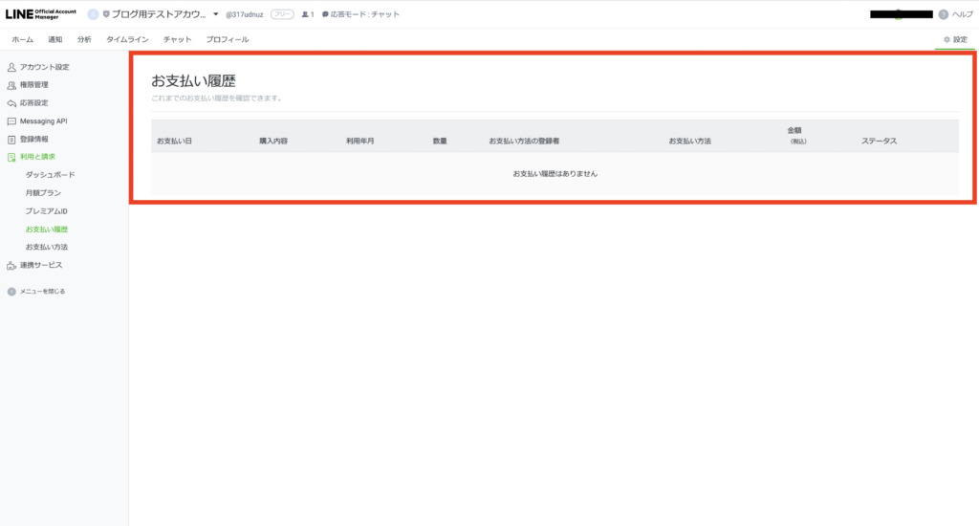Open the 設定 gear tab

954,39
